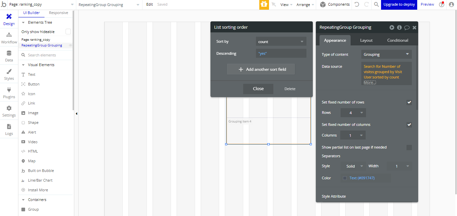Switch to the Layout tab
The height and width of the screenshot is (216, 457).
[x=366, y=40]
